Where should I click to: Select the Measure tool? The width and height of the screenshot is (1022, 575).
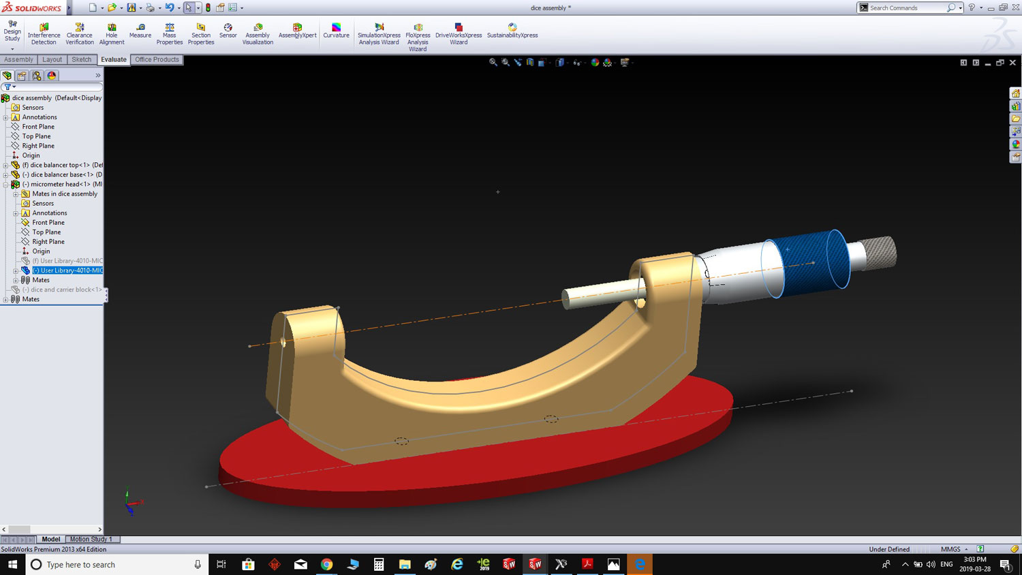140,31
